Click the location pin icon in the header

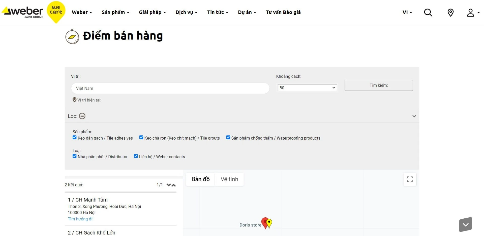click(451, 13)
